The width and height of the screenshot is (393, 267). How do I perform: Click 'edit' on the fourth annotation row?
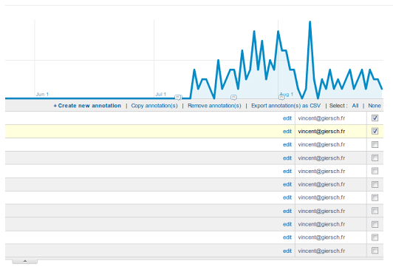click(287, 158)
